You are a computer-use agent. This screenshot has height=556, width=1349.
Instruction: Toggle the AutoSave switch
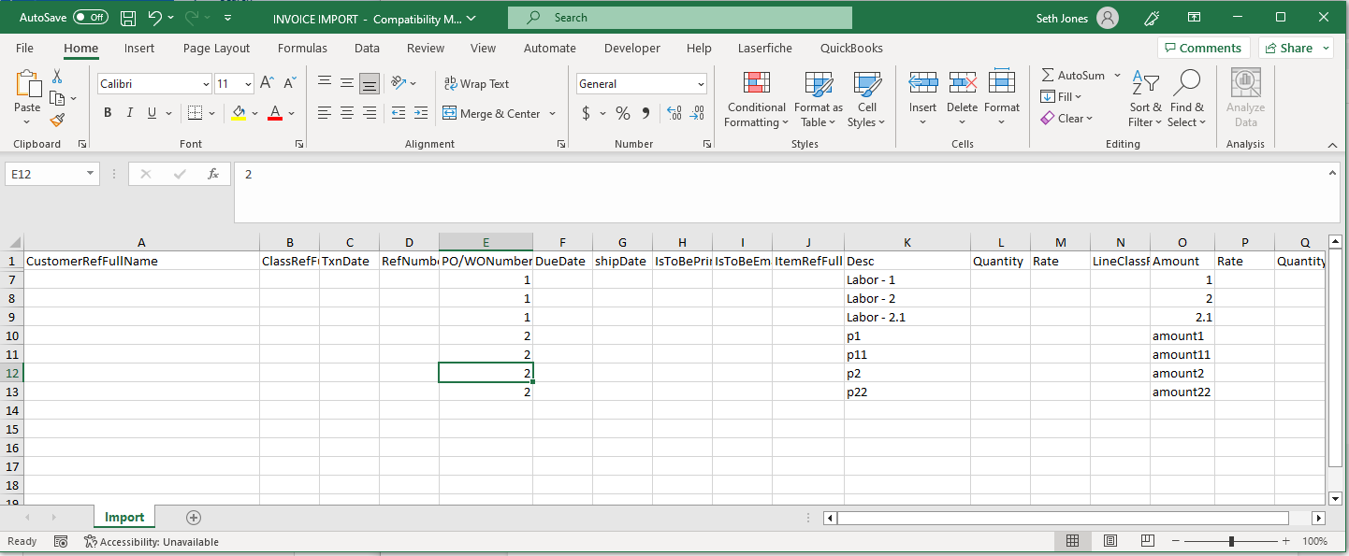[90, 18]
